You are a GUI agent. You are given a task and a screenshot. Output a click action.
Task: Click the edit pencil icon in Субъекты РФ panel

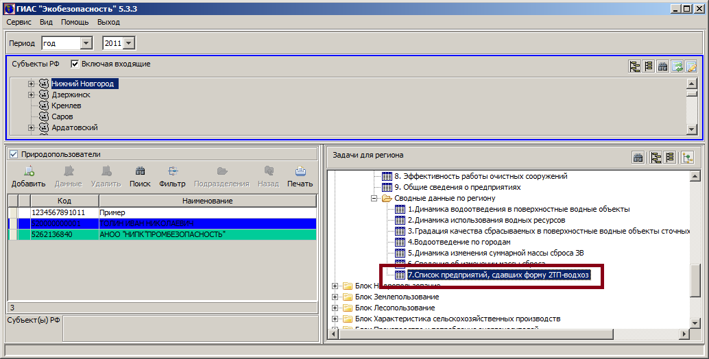coord(691,66)
